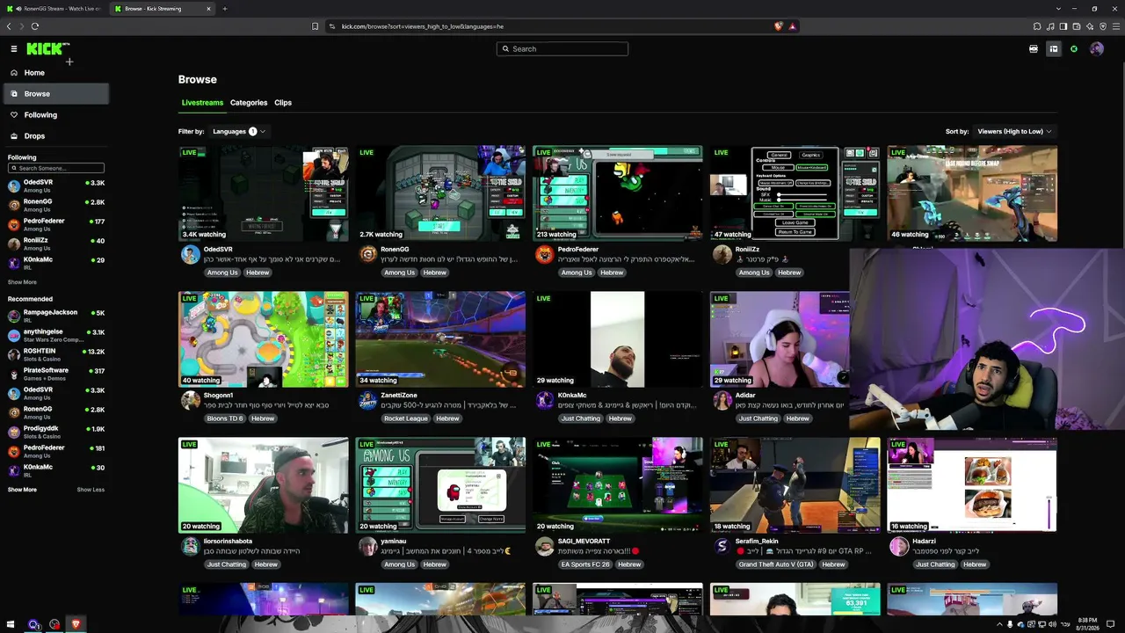Open RampageJackson recommended channel

coord(56,316)
